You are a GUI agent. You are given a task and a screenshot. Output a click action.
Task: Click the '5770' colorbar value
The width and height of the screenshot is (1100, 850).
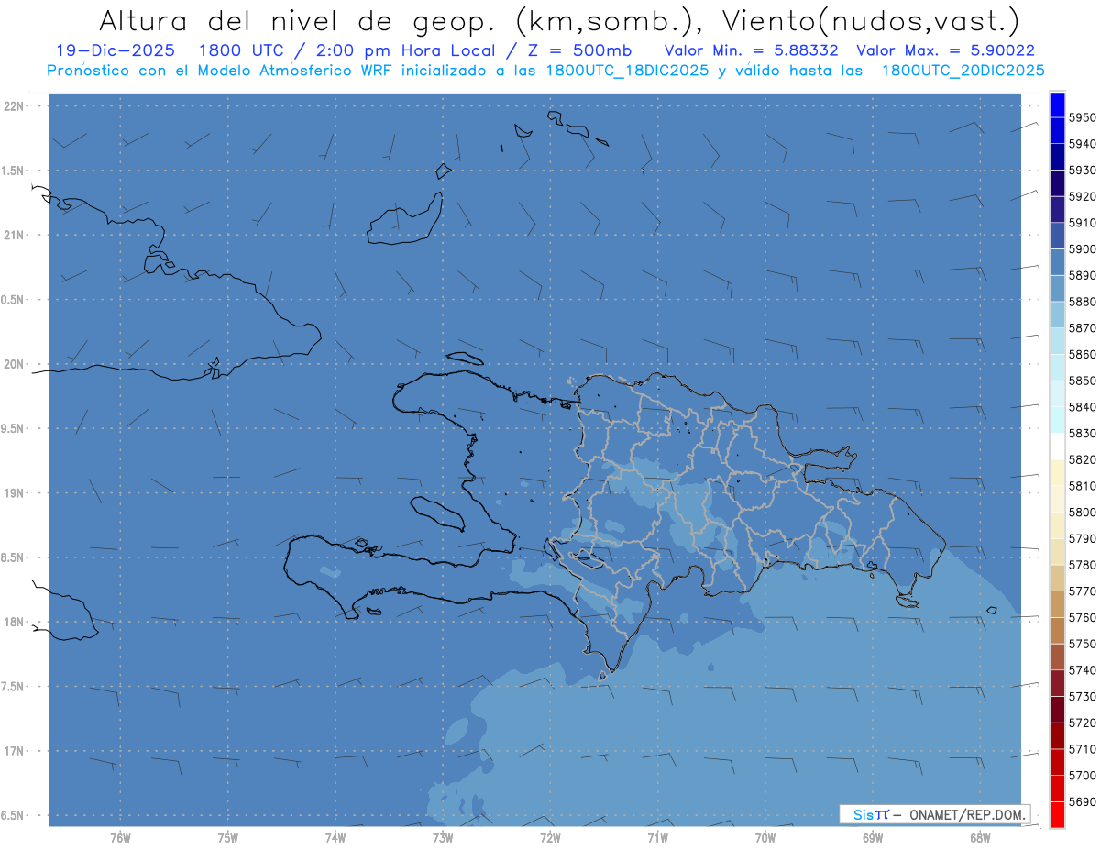(x=1083, y=591)
